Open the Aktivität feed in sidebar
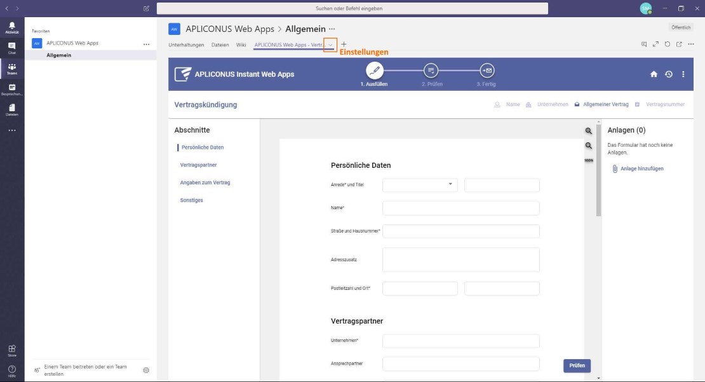Image resolution: width=705 pixels, height=382 pixels. (x=11, y=28)
